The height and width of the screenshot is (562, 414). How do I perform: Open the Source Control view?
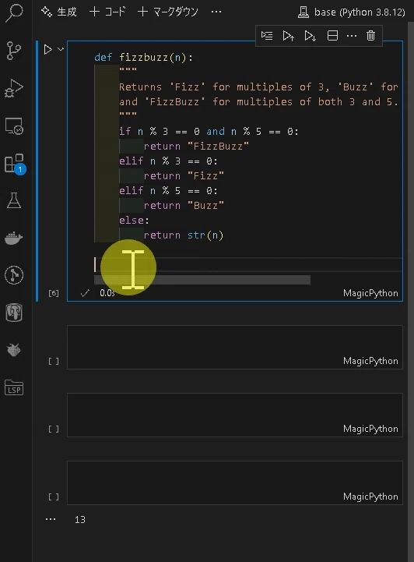(x=14, y=51)
